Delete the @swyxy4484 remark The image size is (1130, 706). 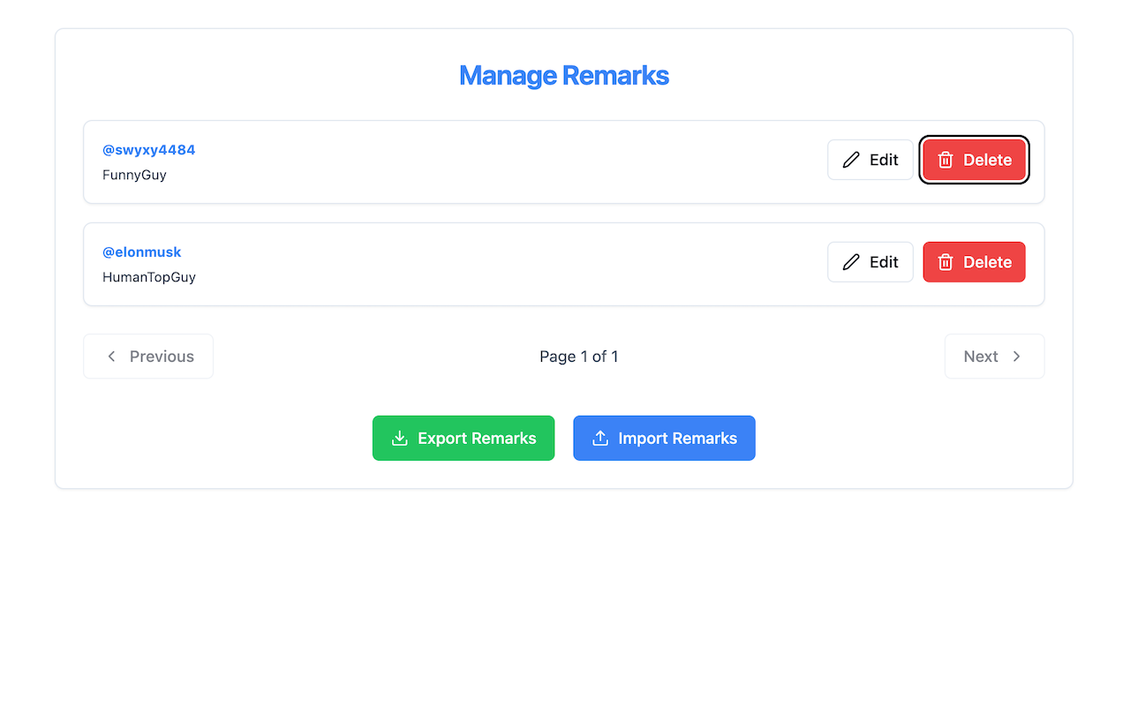tap(974, 160)
